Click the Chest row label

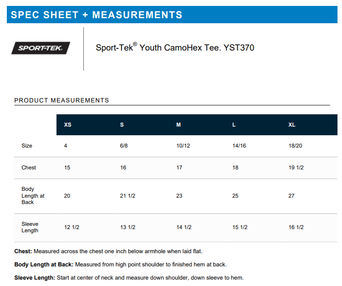29,168
